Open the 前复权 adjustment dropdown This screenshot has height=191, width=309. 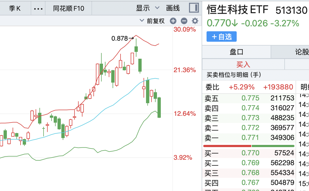152,21
